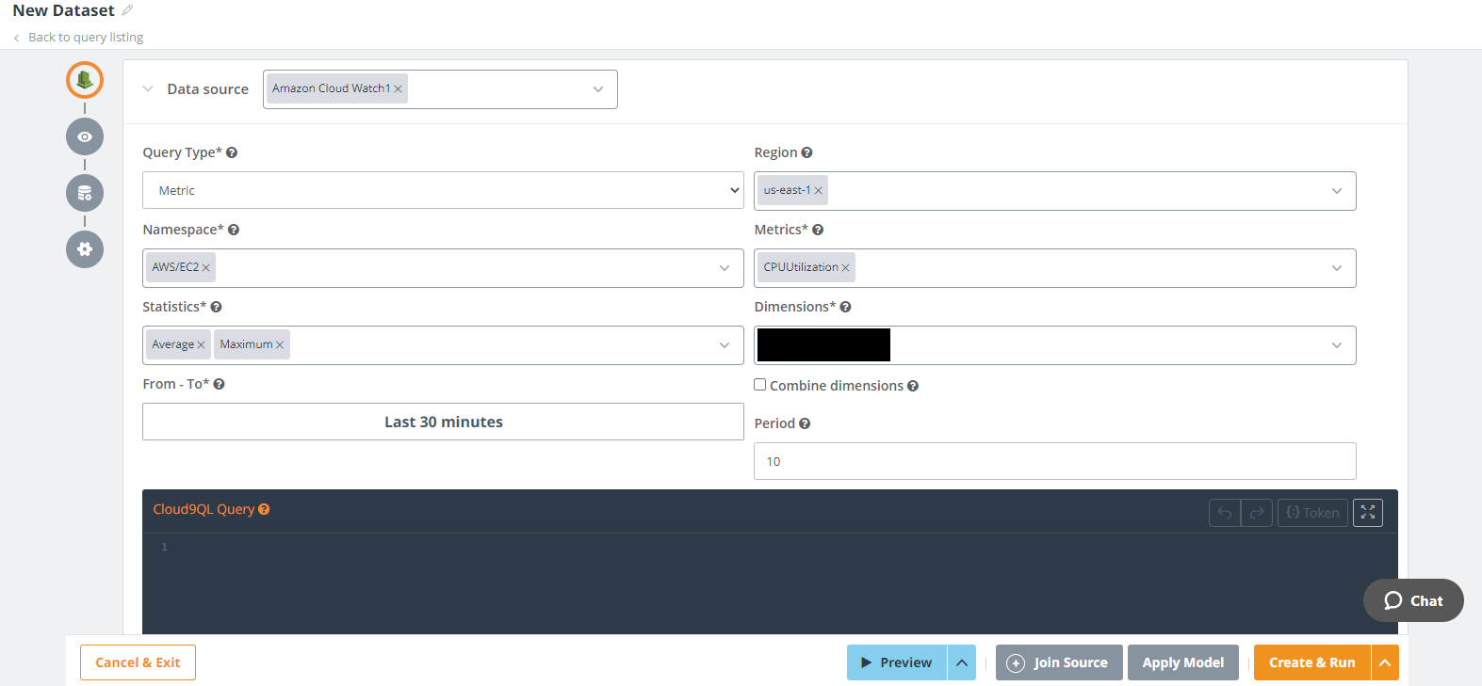This screenshot has width=1482, height=686.
Task: Open the Last 30 minutes date range
Action: click(443, 422)
